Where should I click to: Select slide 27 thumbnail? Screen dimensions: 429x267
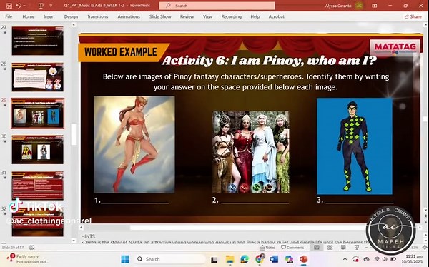(37, 41)
